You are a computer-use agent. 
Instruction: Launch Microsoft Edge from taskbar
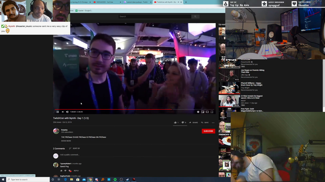click(x=66, y=179)
